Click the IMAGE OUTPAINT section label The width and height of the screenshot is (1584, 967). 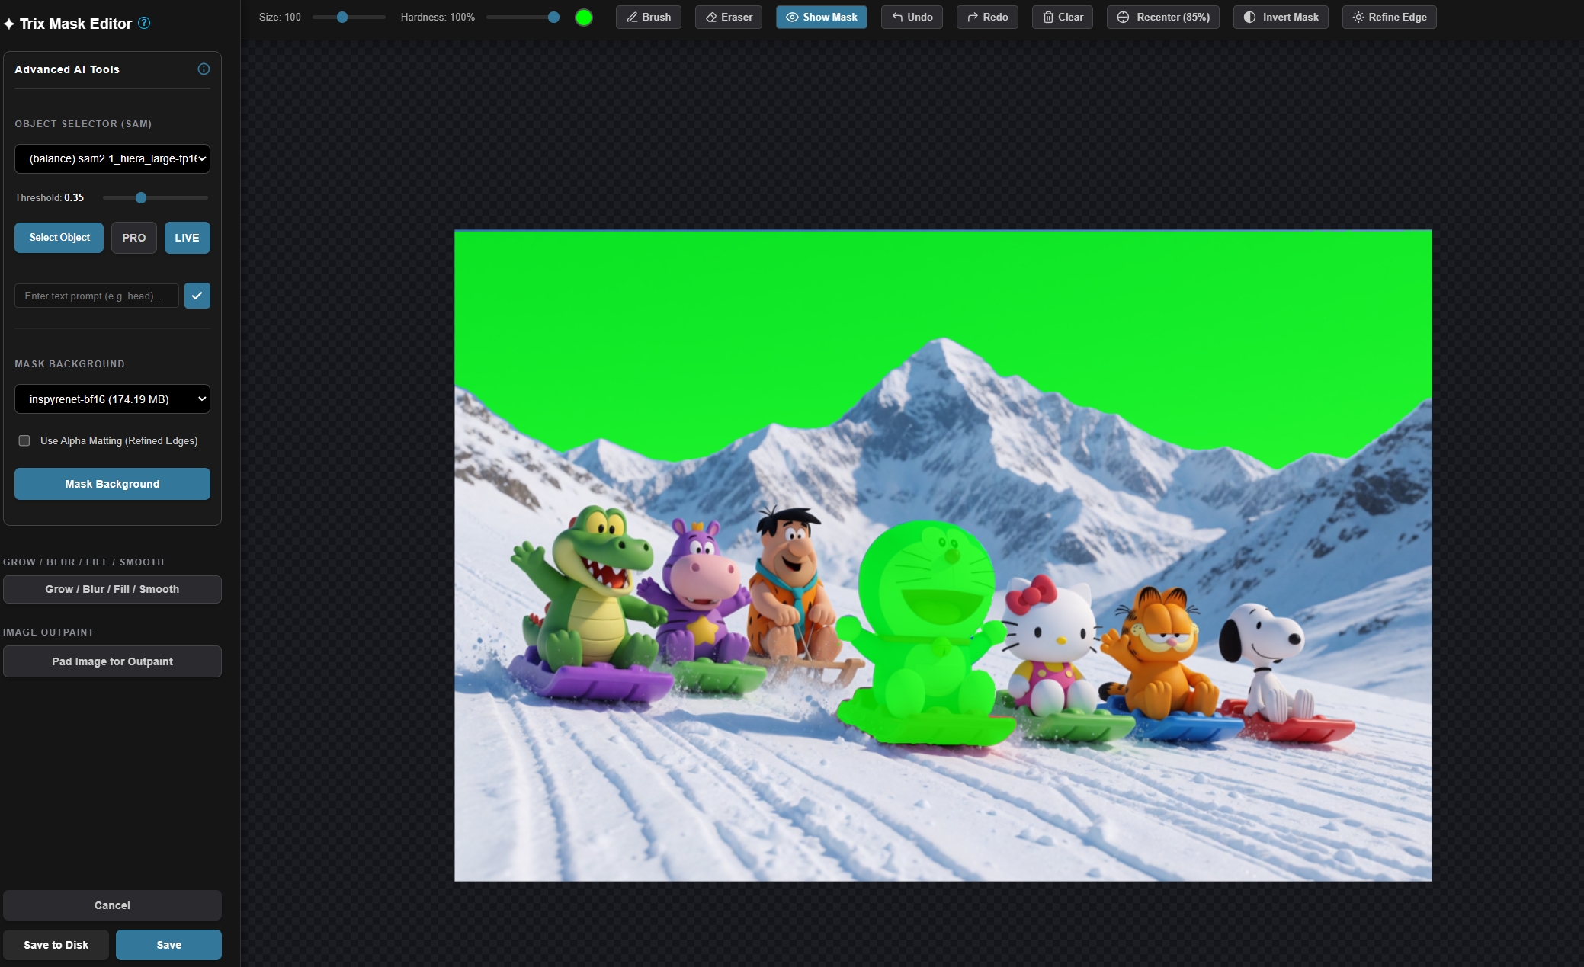point(48,632)
